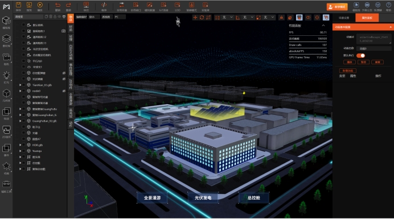Toggle the eye visibility icon above tree
The width and height of the screenshot is (394, 219).
coord(59,16)
